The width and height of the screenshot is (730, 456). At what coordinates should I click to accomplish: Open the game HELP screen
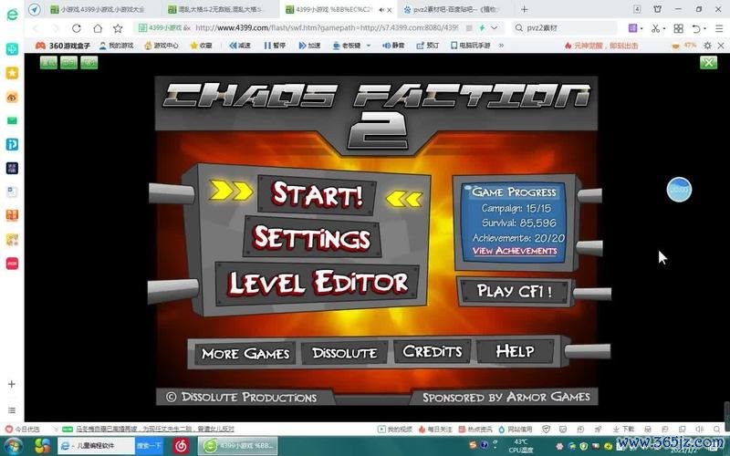tap(515, 351)
